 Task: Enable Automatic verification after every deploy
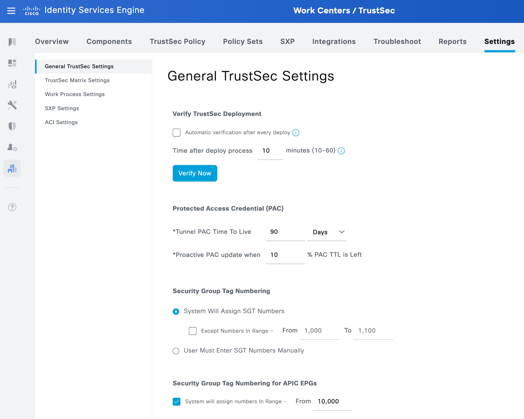coord(177,133)
